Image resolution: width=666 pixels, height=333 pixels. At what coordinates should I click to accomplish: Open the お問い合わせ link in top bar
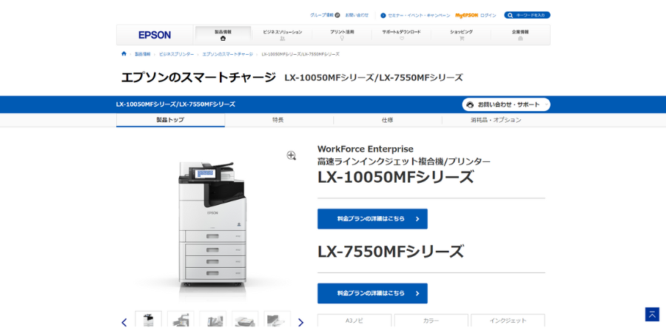tap(357, 16)
